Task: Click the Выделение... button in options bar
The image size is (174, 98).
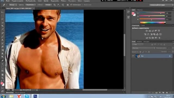Action: pyautogui.click(x=30, y=5)
